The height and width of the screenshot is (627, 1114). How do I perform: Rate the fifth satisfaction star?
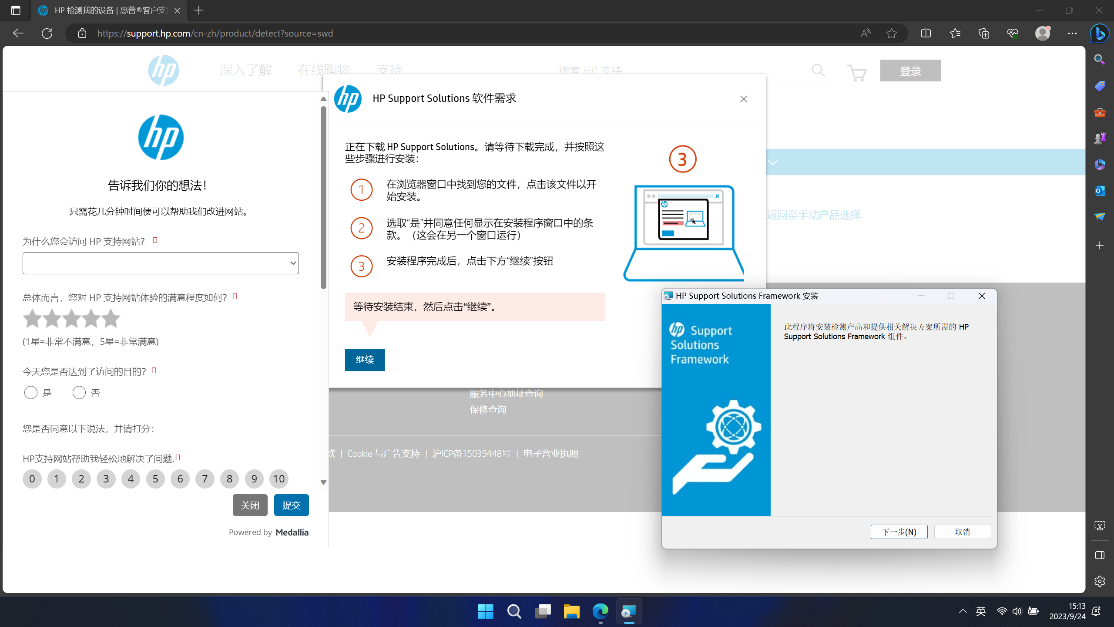point(111,319)
